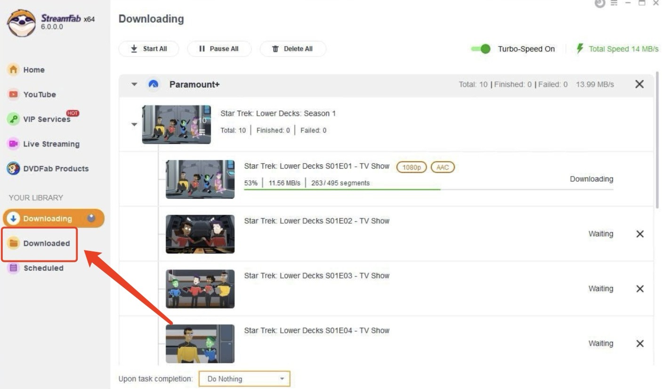Click the S01E04 episode thumbnail
Image resolution: width=662 pixels, height=389 pixels.
coord(200,343)
